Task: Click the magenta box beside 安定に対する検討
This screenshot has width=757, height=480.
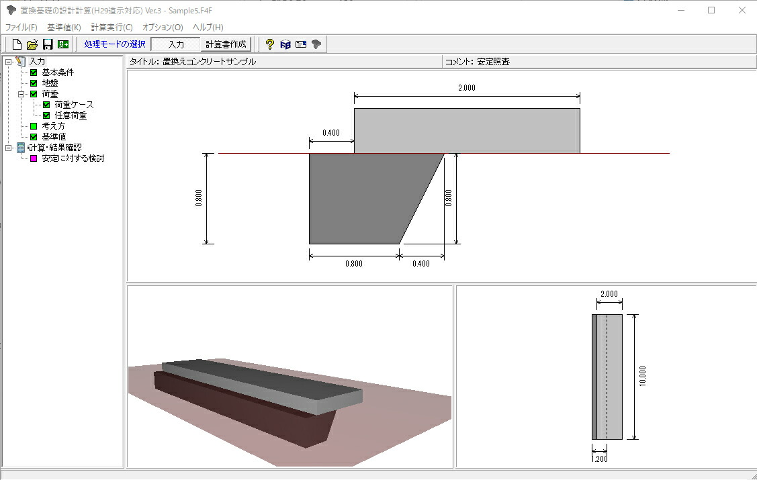Action: click(34, 158)
